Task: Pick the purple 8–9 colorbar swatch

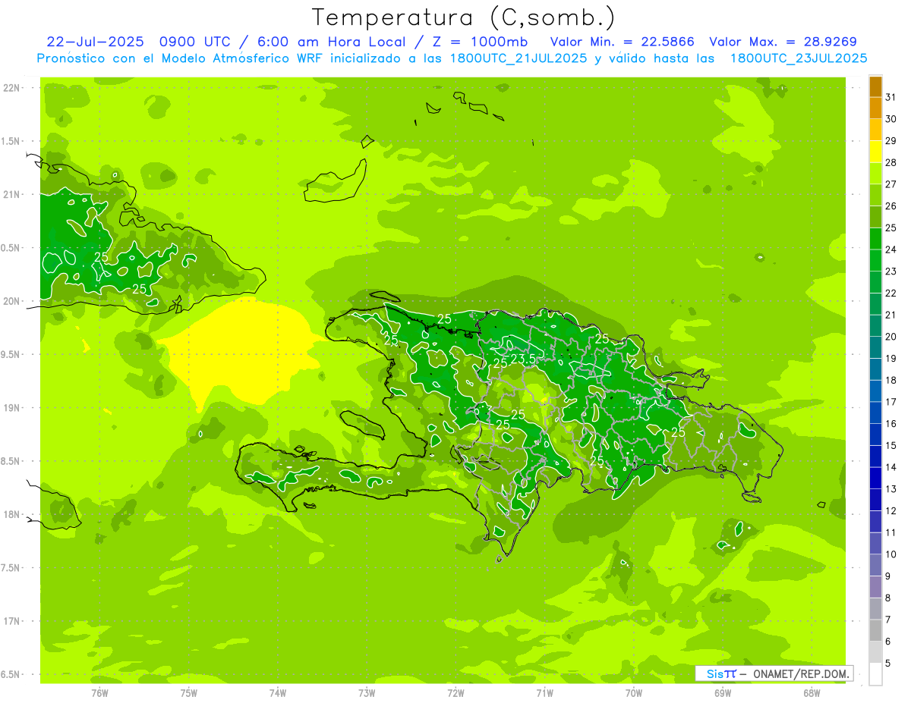Action: click(875, 587)
